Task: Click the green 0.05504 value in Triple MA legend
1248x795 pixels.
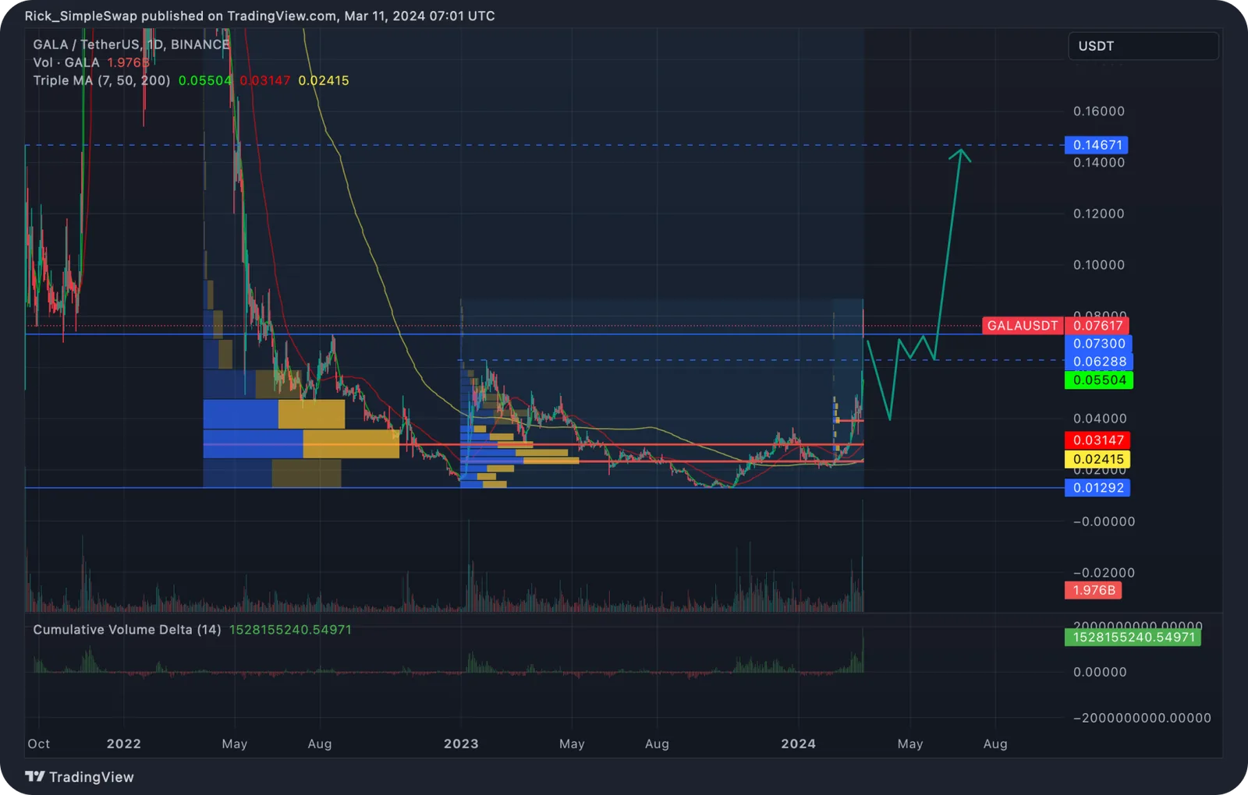Action: pyautogui.click(x=205, y=80)
